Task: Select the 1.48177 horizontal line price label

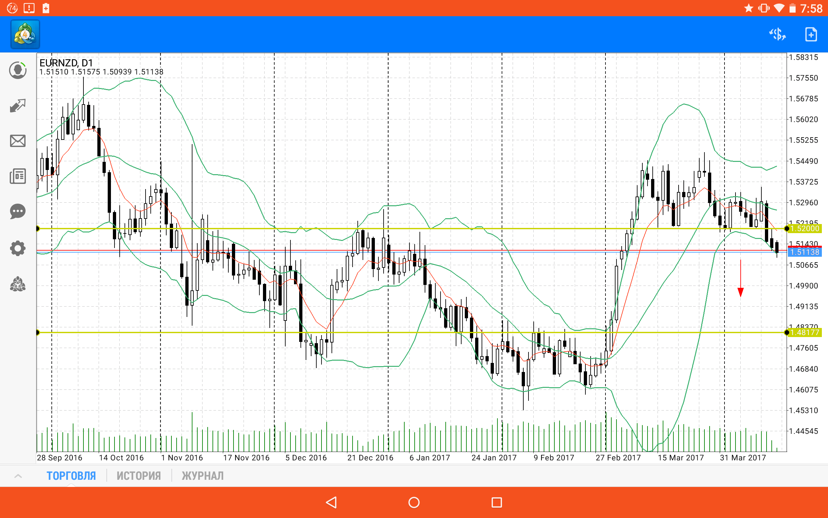Action: pyautogui.click(x=804, y=332)
